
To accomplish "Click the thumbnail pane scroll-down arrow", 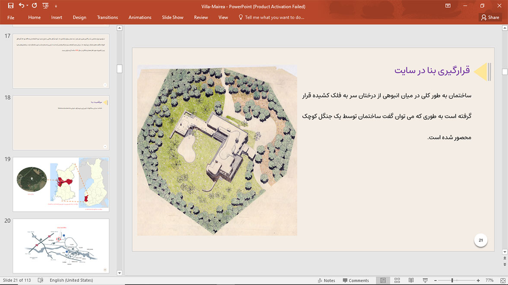I will pos(120,272).
